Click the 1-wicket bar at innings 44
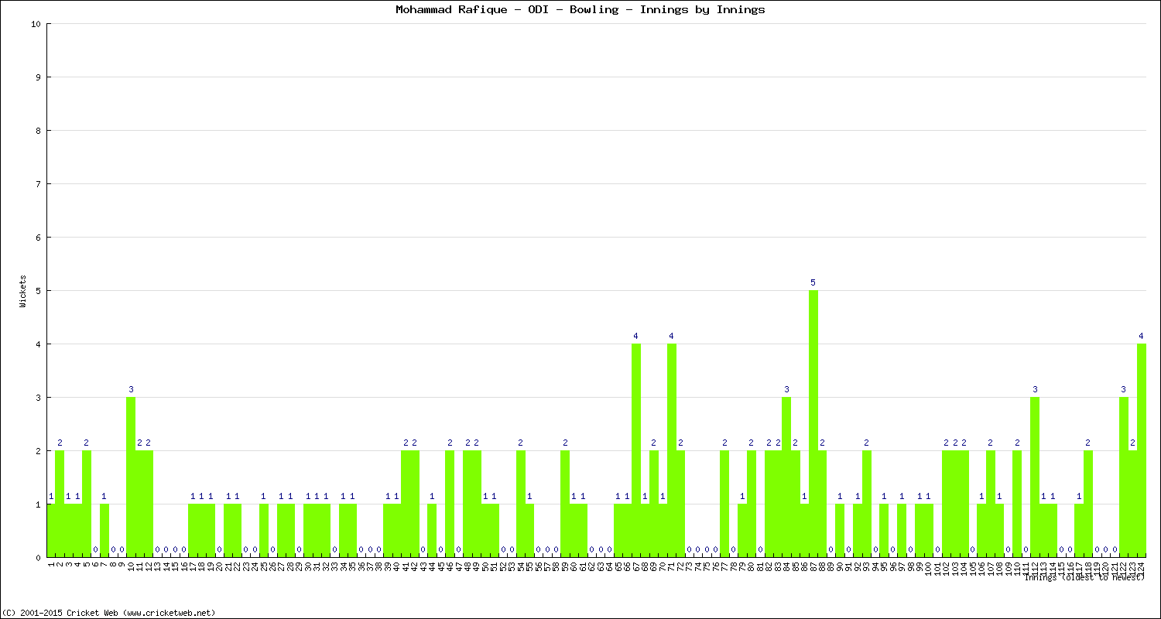 click(x=432, y=531)
